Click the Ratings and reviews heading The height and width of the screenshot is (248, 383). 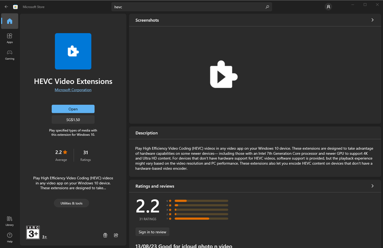[x=155, y=186]
